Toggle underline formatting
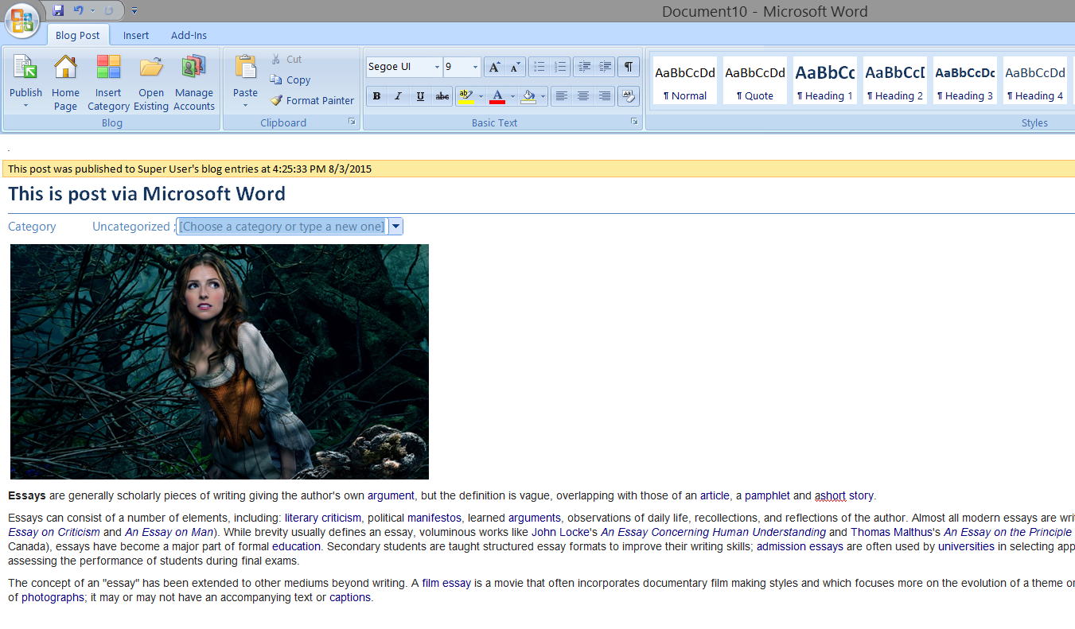 pyautogui.click(x=420, y=96)
